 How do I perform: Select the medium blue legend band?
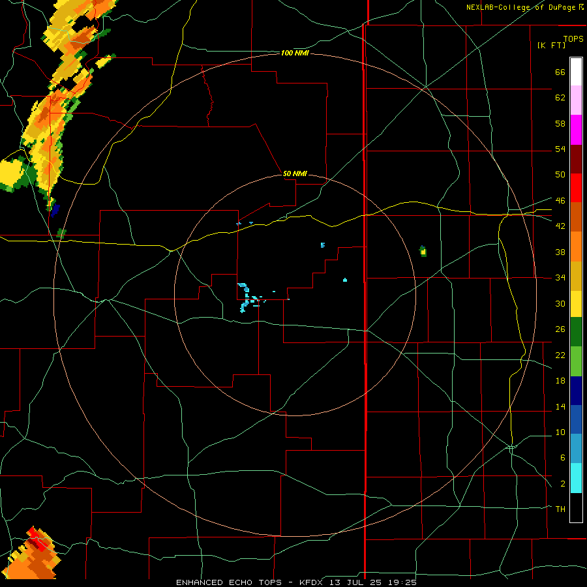click(x=576, y=419)
